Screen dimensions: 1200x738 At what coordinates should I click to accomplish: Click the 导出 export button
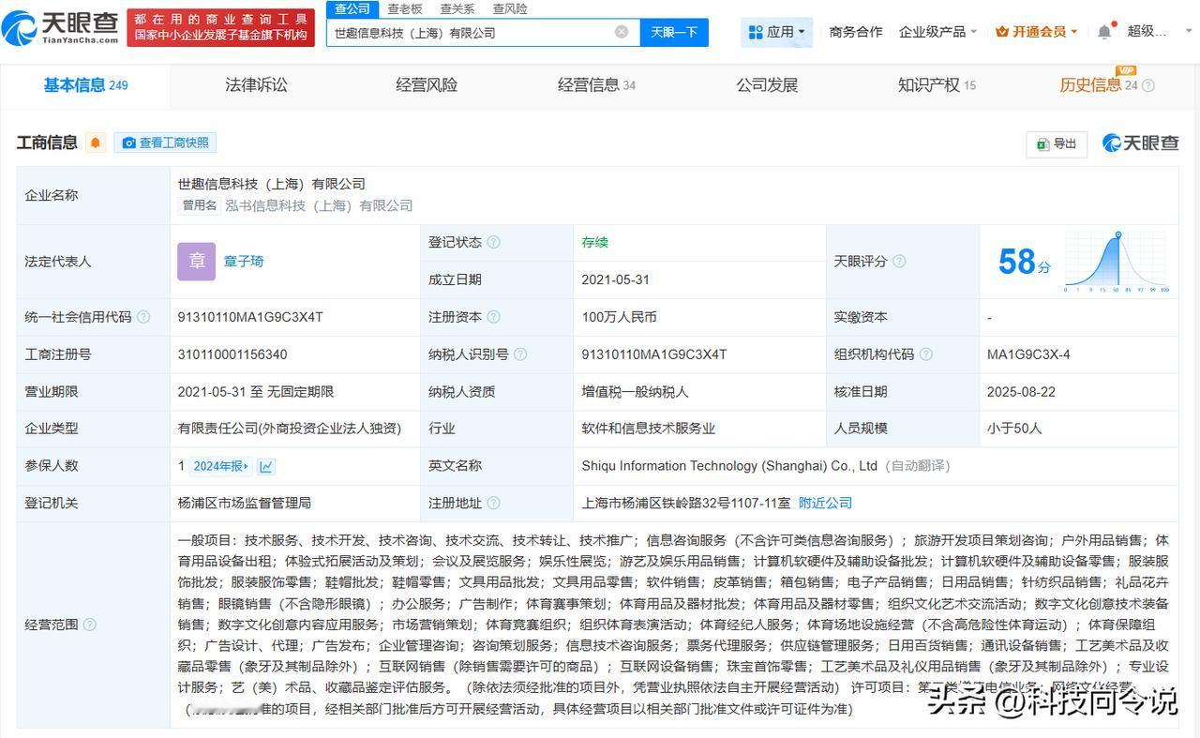pyautogui.click(x=1057, y=143)
